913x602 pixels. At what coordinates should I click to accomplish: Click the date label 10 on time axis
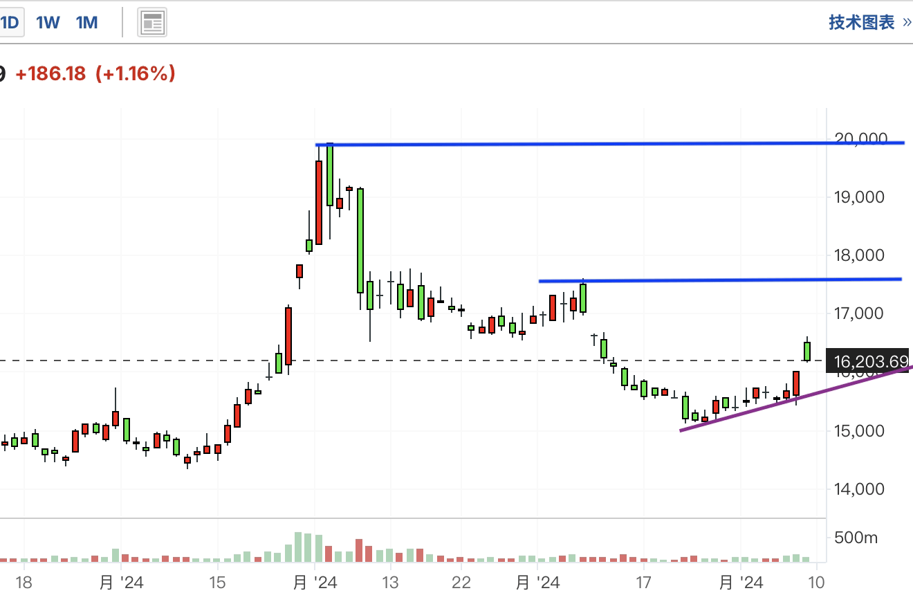coord(816,583)
